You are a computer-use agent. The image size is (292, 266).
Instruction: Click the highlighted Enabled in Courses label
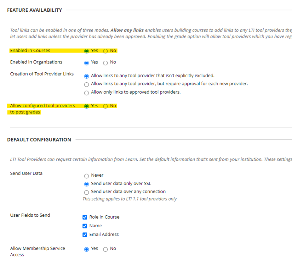coord(30,50)
